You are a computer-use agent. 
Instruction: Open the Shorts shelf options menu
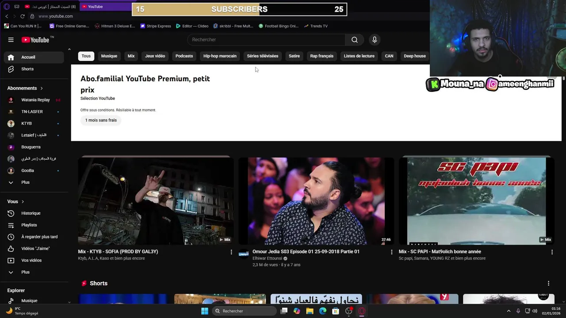point(548,283)
